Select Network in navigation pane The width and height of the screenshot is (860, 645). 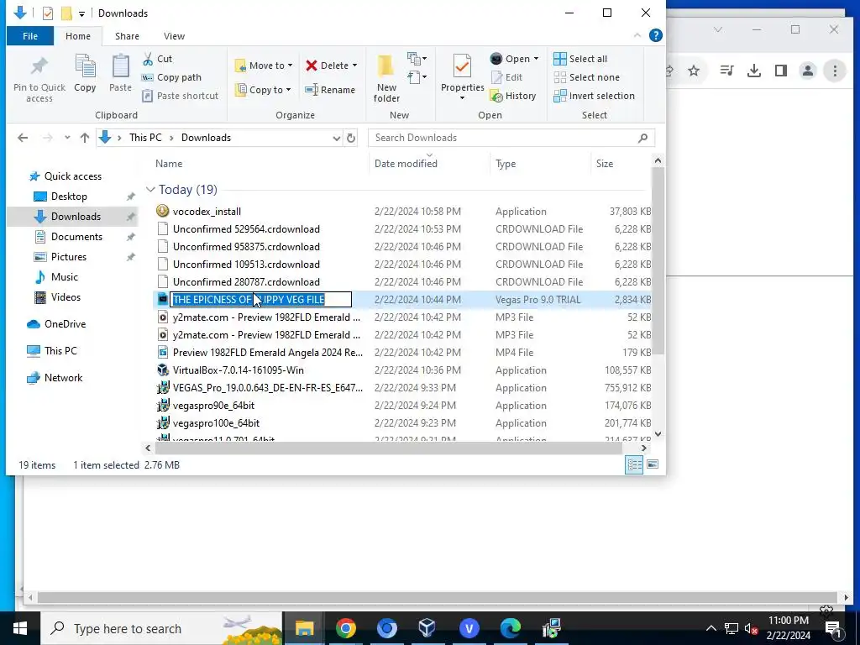coord(63,378)
